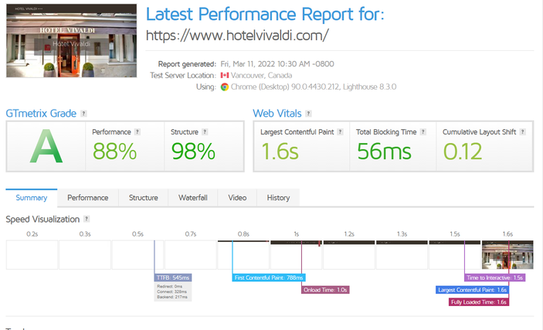
Task: Click the final 1.6s filmstrip frame
Action: coord(507,254)
